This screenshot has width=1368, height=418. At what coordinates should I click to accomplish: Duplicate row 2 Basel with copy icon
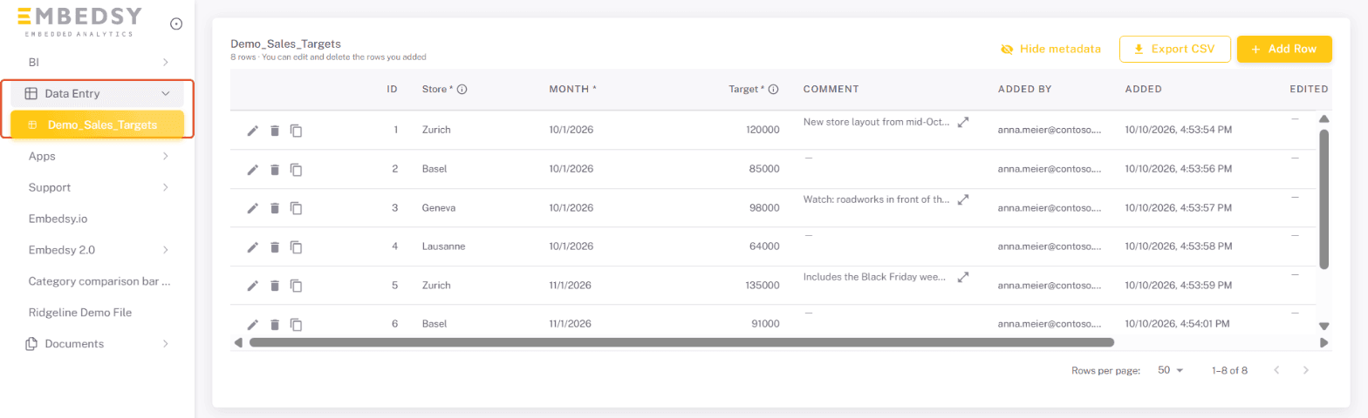[x=297, y=169]
